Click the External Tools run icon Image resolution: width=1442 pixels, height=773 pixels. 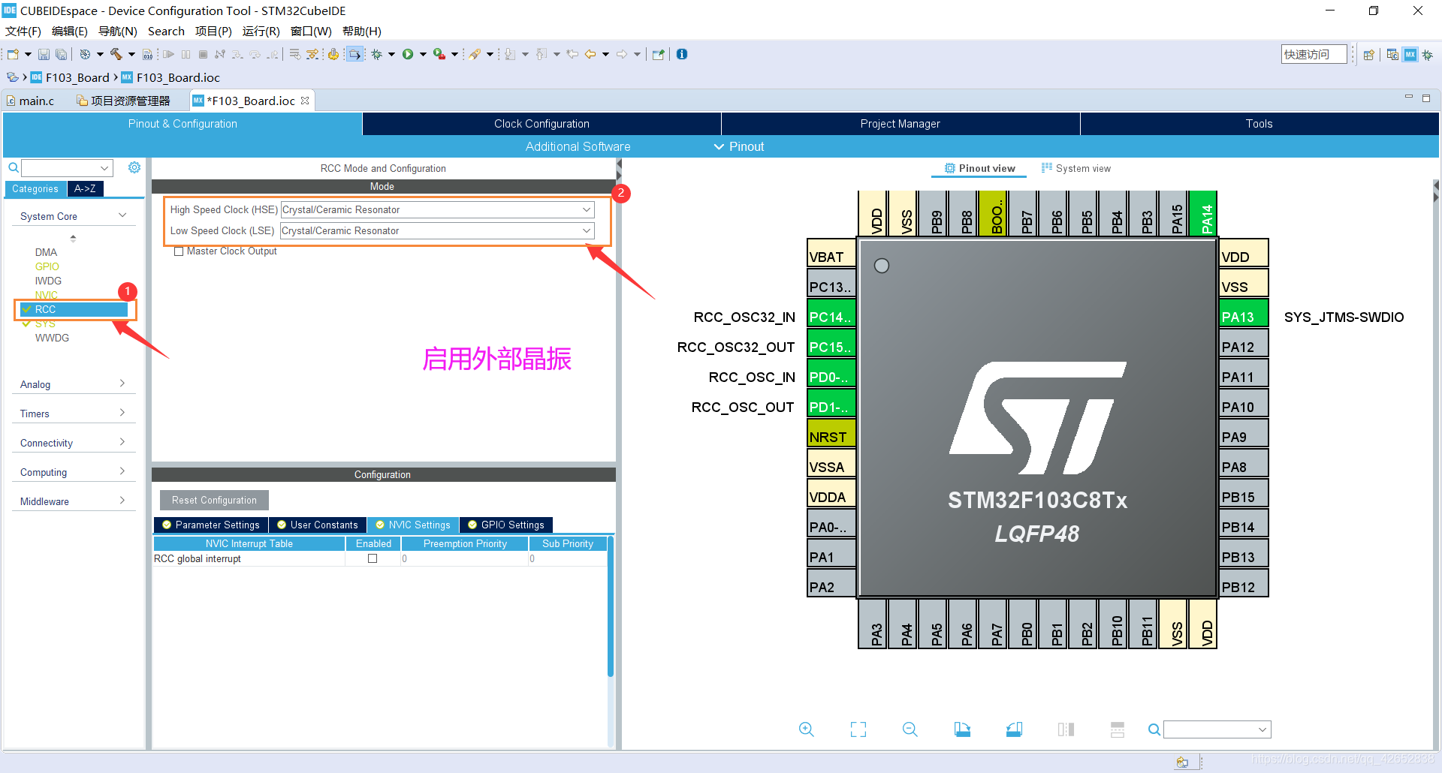pyautogui.click(x=439, y=54)
